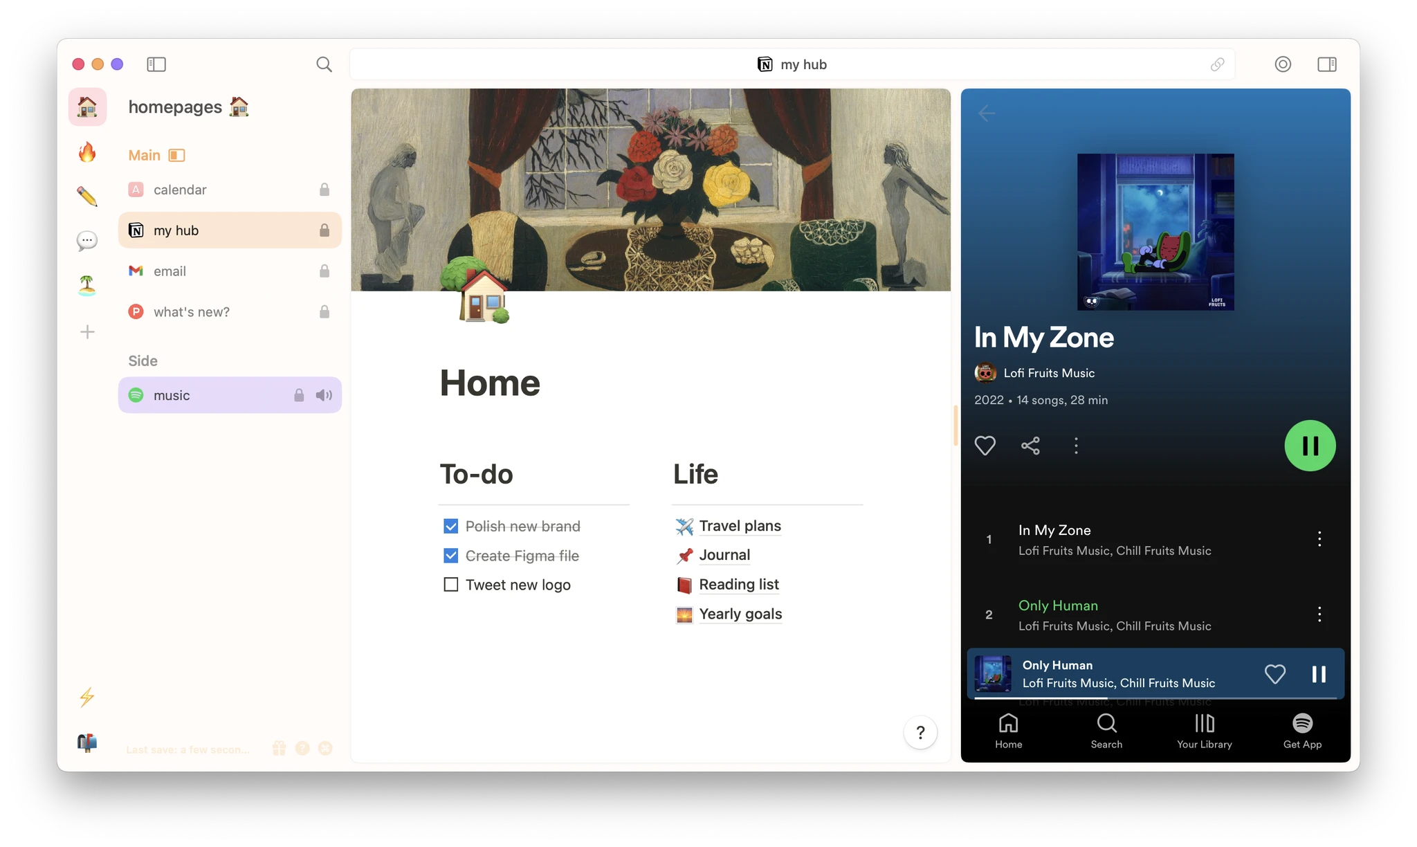Click the Get App Spotify tab
The width and height of the screenshot is (1417, 847).
[1302, 731]
